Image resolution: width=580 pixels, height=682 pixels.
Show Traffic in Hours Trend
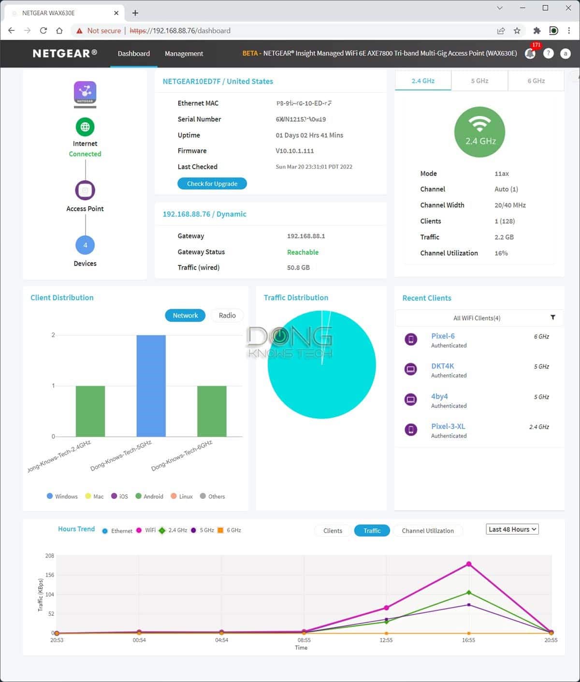coord(372,531)
